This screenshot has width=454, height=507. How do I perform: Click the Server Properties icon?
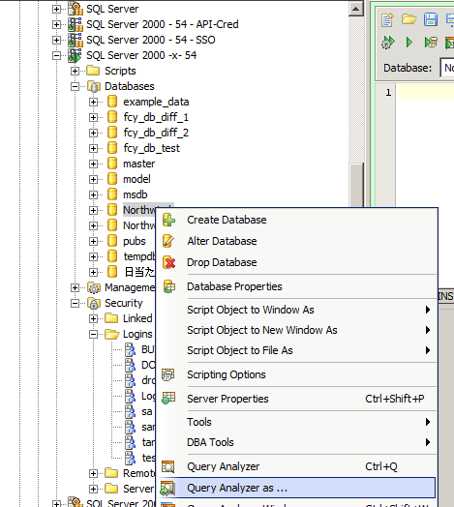click(x=168, y=399)
